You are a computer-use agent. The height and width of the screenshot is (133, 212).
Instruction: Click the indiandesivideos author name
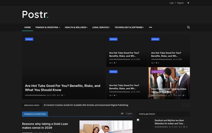(161, 127)
